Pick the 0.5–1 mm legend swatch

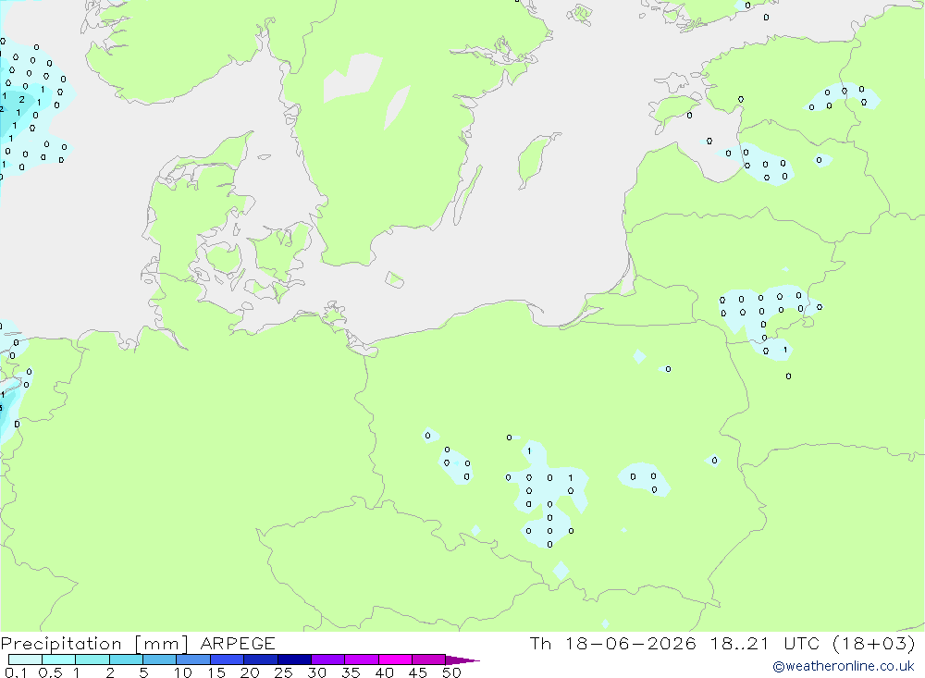click(59, 660)
